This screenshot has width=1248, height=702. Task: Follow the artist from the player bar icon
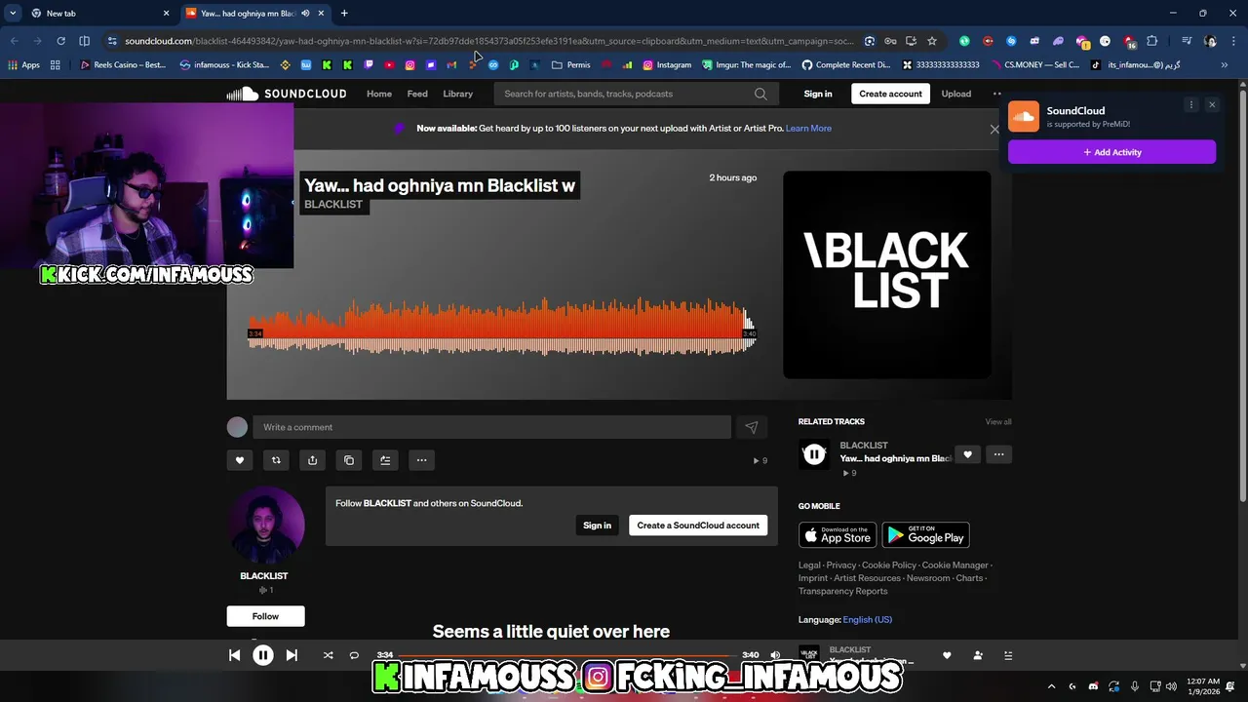pyautogui.click(x=978, y=655)
